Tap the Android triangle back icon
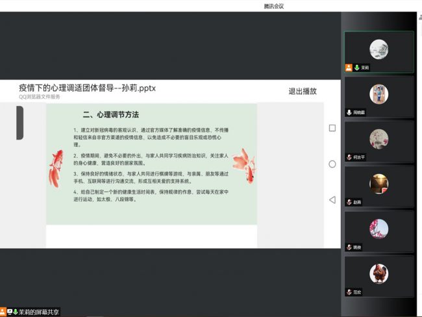Image resolution: width=422 pixels, height=317 pixels. [332, 199]
